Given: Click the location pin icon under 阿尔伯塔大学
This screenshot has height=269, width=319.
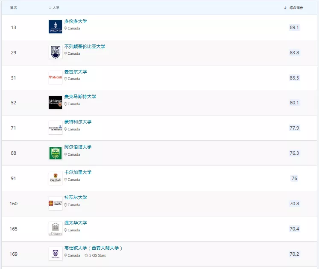Looking at the screenshot, I should click(65, 154).
